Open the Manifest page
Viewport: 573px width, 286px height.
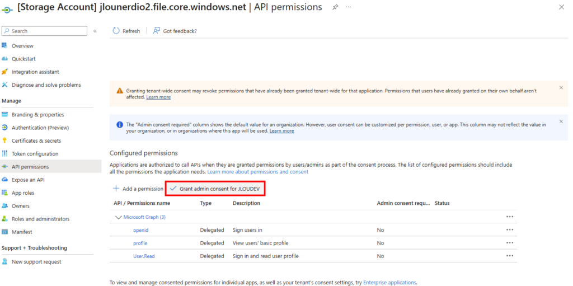(22, 232)
